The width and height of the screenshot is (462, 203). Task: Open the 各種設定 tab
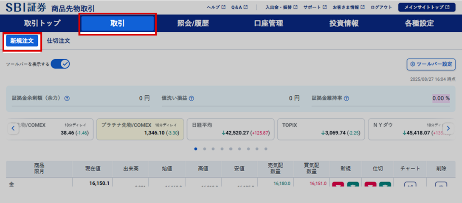[419, 23]
